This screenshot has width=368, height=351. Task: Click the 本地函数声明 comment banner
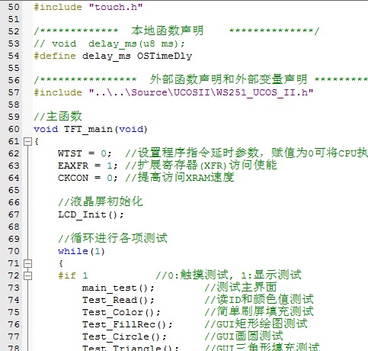[x=176, y=31]
